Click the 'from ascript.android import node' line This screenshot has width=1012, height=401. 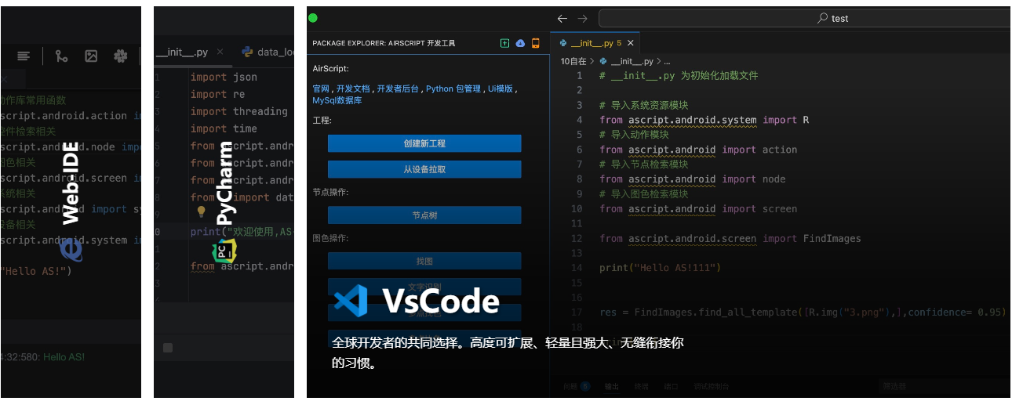click(x=693, y=179)
